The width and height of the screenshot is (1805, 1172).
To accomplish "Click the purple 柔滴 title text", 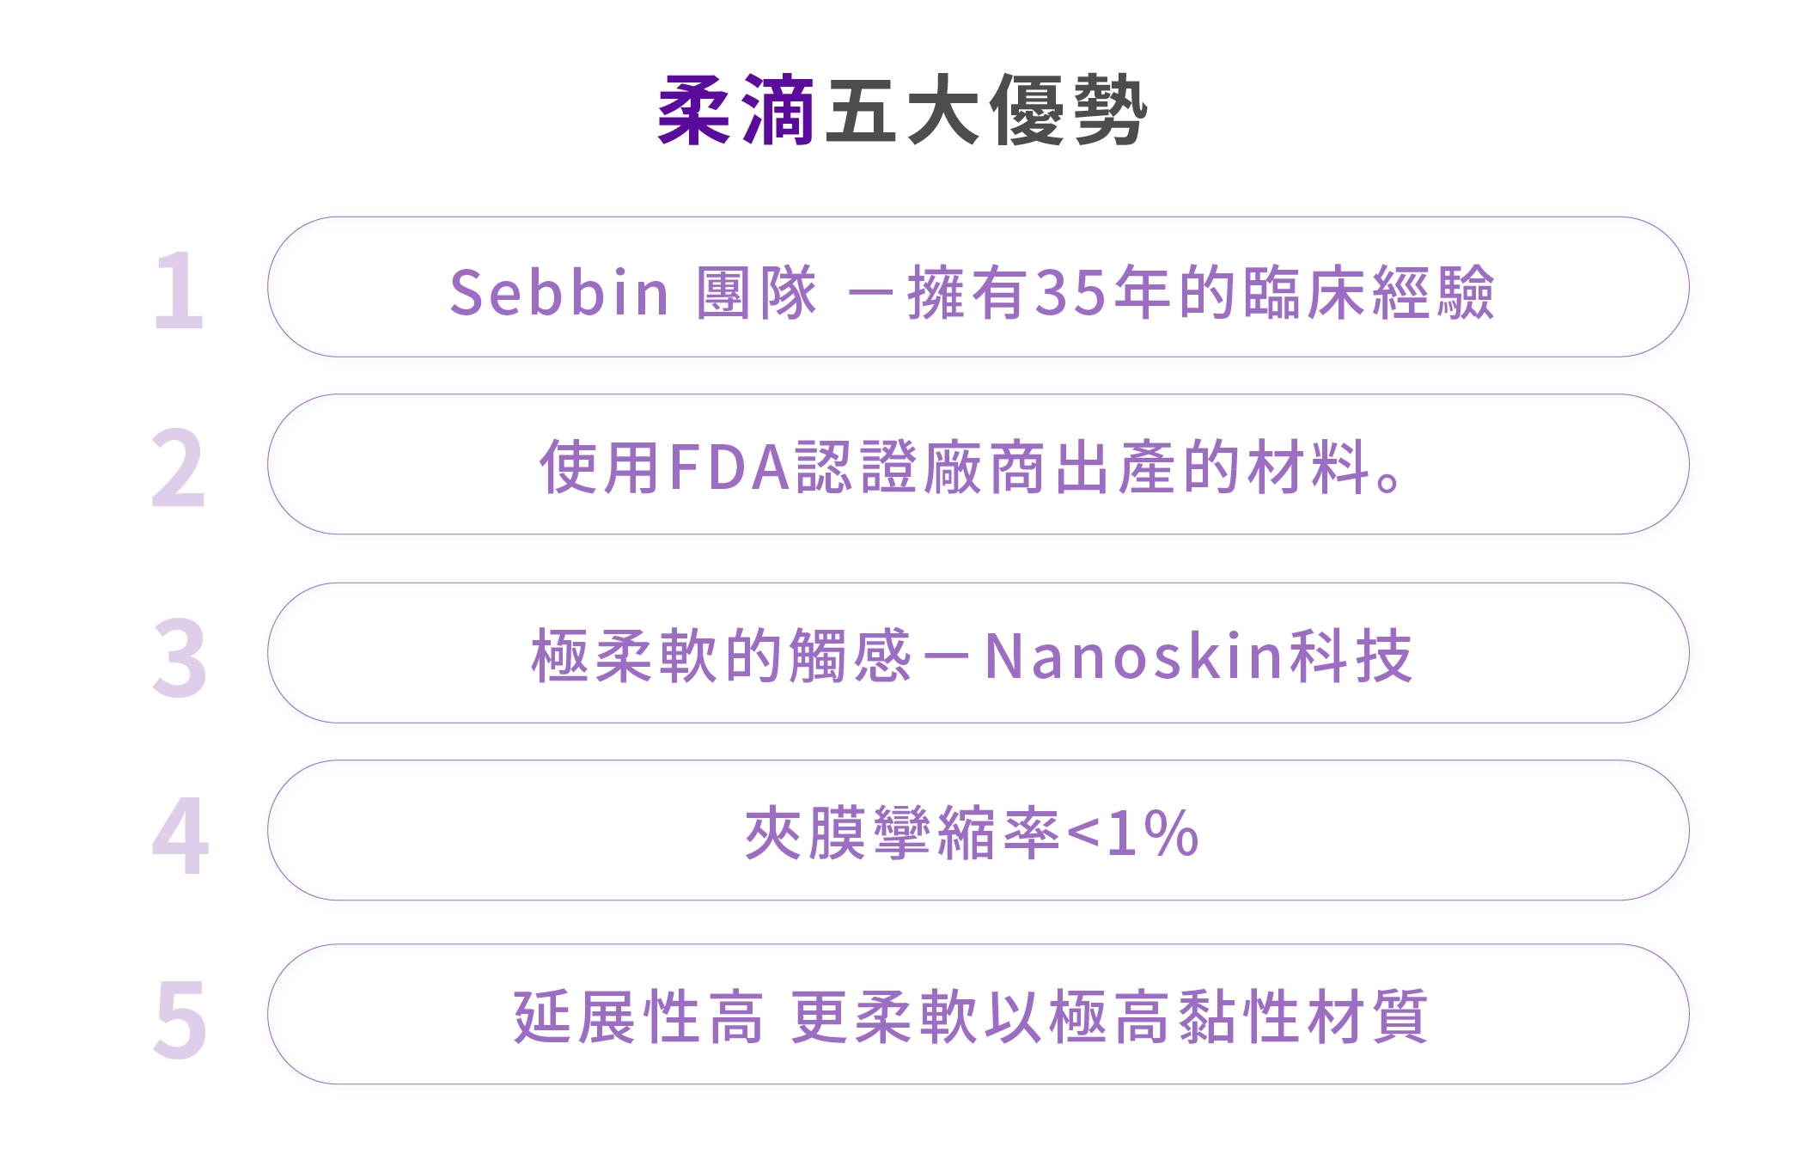I will [735, 110].
